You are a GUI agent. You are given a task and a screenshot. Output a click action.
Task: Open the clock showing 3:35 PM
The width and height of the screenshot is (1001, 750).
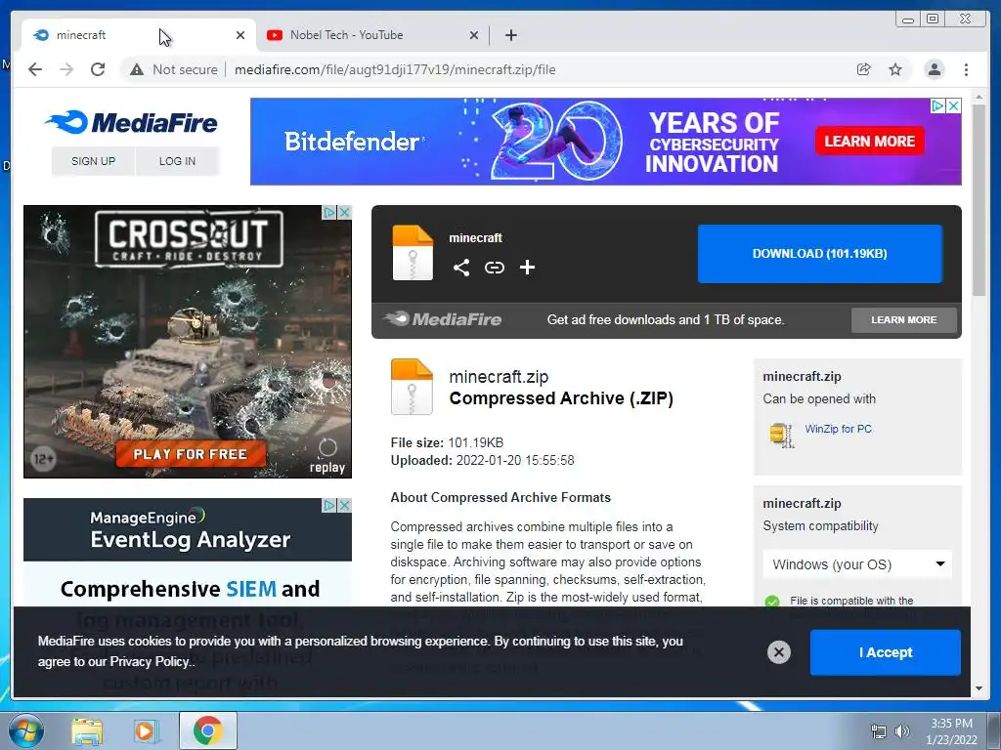951,731
